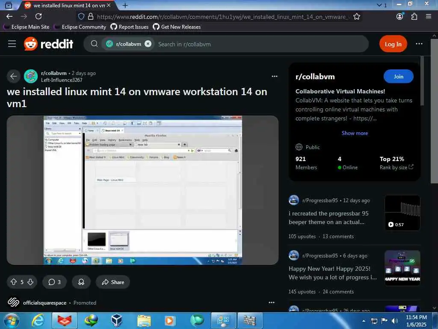This screenshot has width=438, height=329.
Task: Downvote the linux mint post
Action: tap(30, 282)
